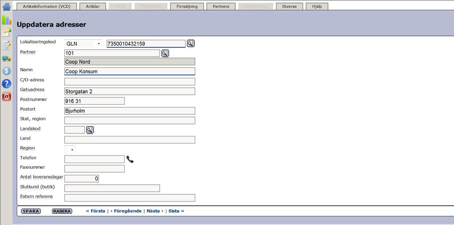Open the Region dropdown
The image size is (454, 225).
pyautogui.click(x=70, y=150)
